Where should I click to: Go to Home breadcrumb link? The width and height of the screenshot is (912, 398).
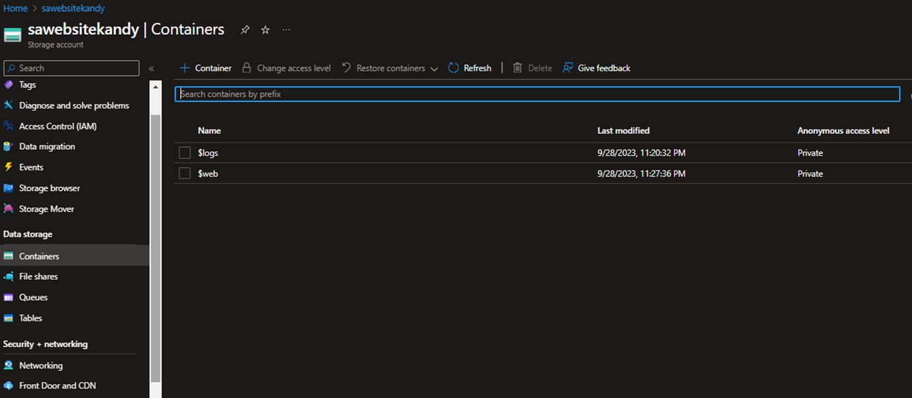coord(15,9)
